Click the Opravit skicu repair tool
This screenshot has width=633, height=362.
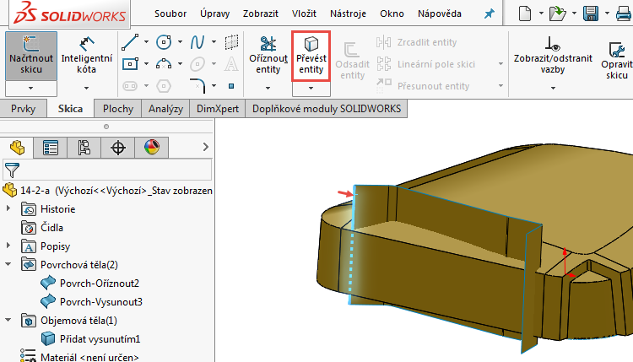point(617,60)
